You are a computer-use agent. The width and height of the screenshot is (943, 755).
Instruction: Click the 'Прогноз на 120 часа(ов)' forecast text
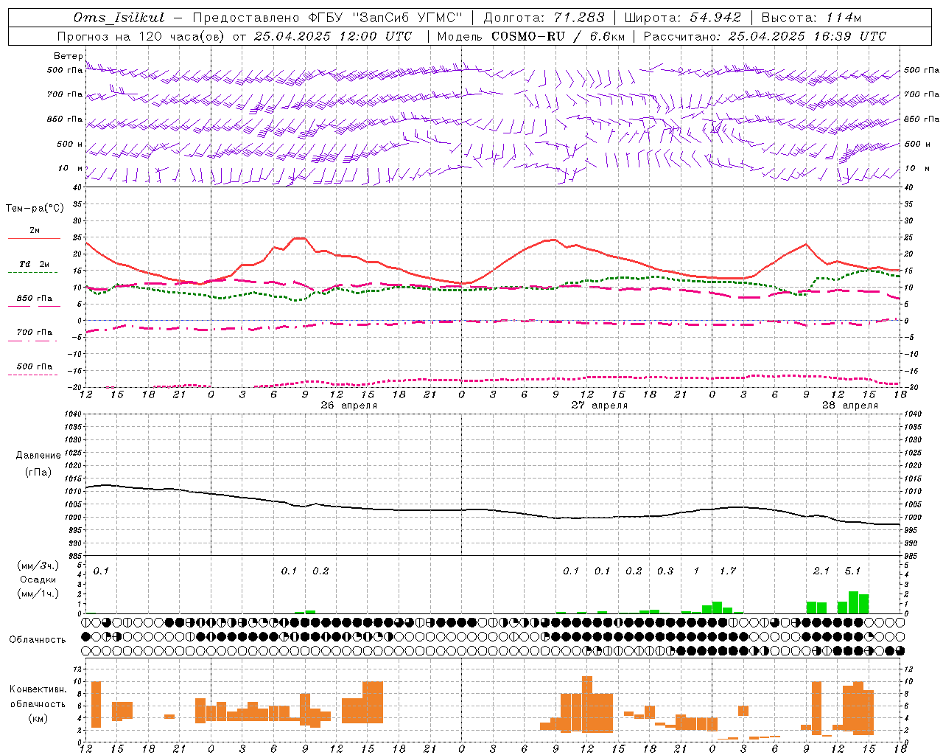141,36
